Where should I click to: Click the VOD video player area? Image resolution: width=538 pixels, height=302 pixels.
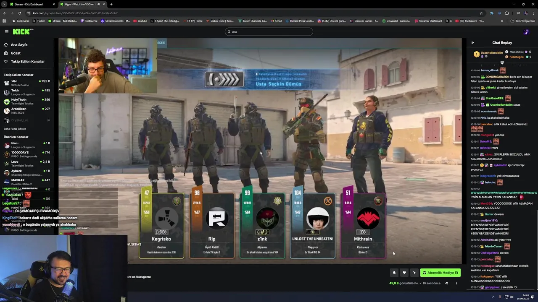pyautogui.click(x=260, y=151)
